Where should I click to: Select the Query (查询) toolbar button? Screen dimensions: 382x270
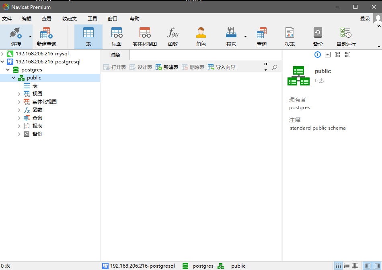click(x=262, y=37)
